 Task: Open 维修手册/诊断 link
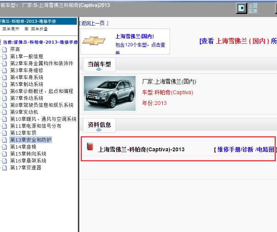tap(235, 149)
